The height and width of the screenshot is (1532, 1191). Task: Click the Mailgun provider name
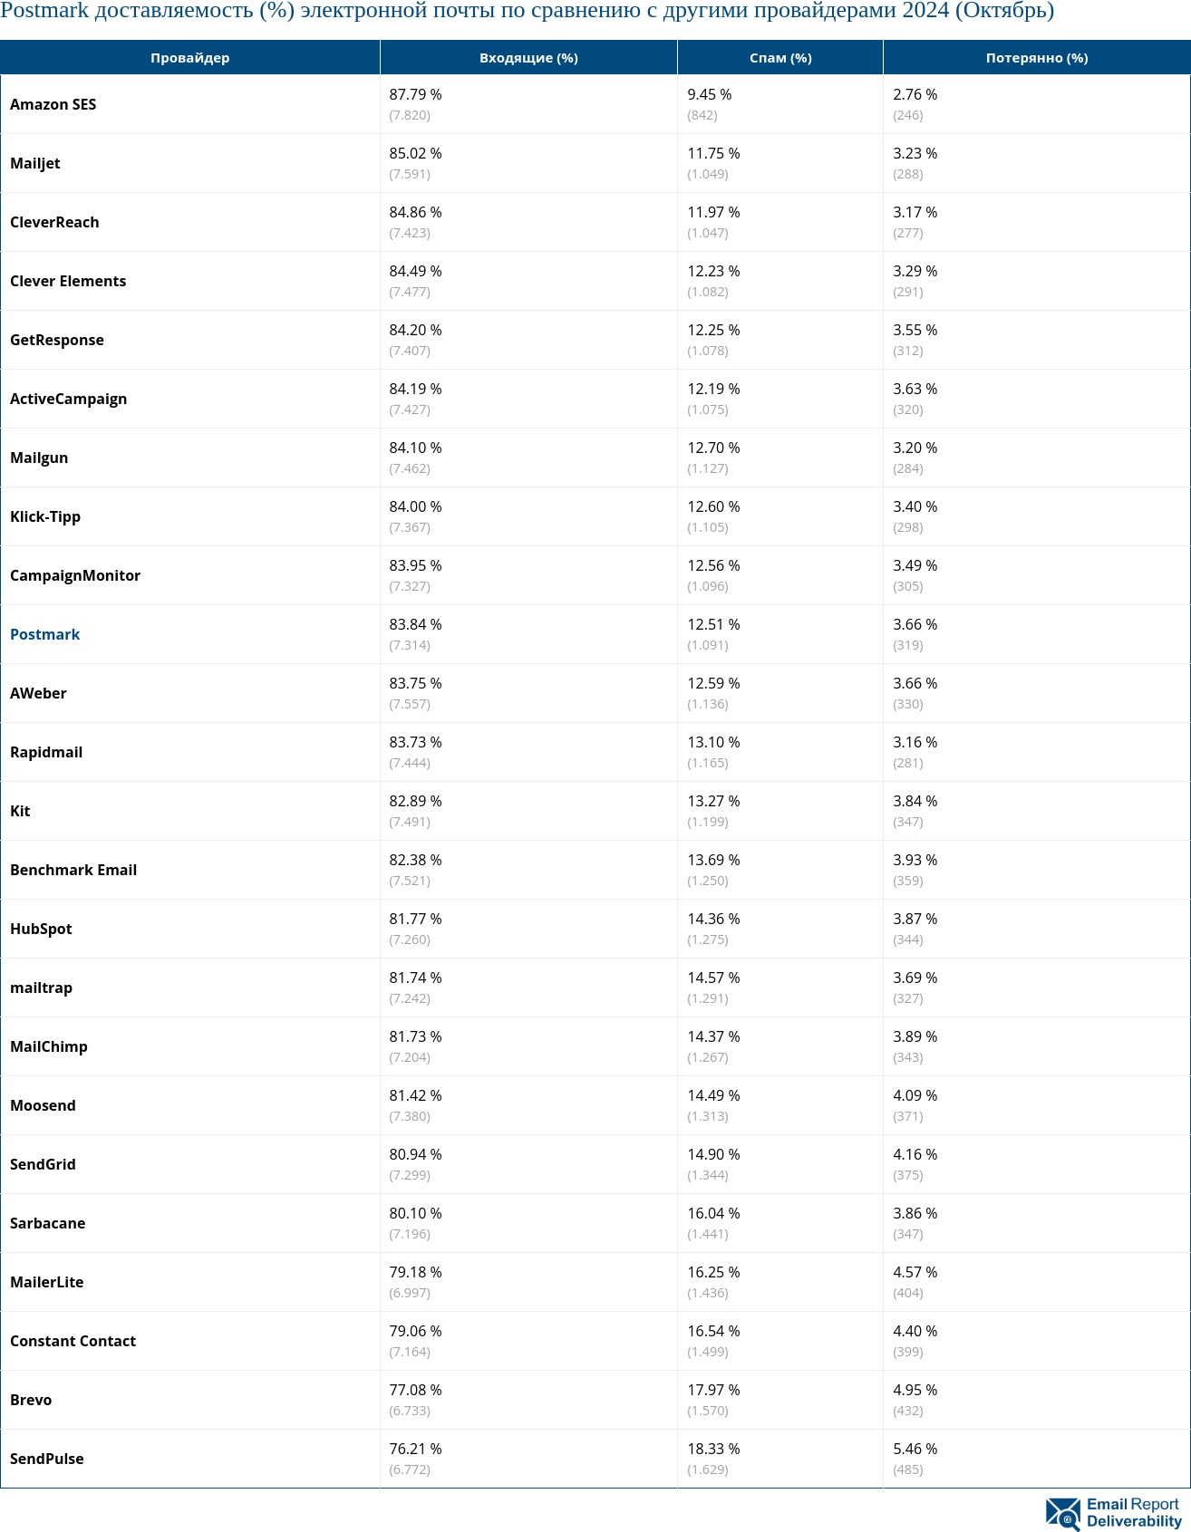point(39,458)
